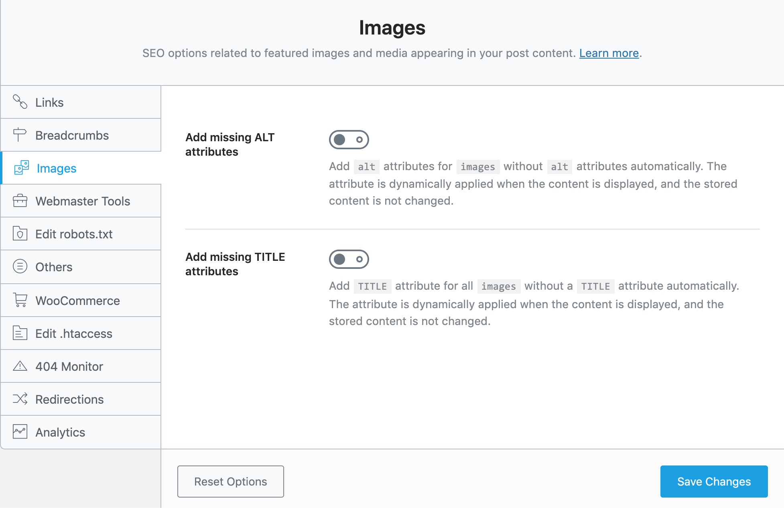Viewport: 784px width, 508px height.
Task: Click the Webmaster Tools toolbox icon
Action: pos(20,201)
